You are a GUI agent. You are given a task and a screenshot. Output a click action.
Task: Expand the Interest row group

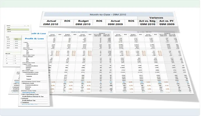click(21, 99)
